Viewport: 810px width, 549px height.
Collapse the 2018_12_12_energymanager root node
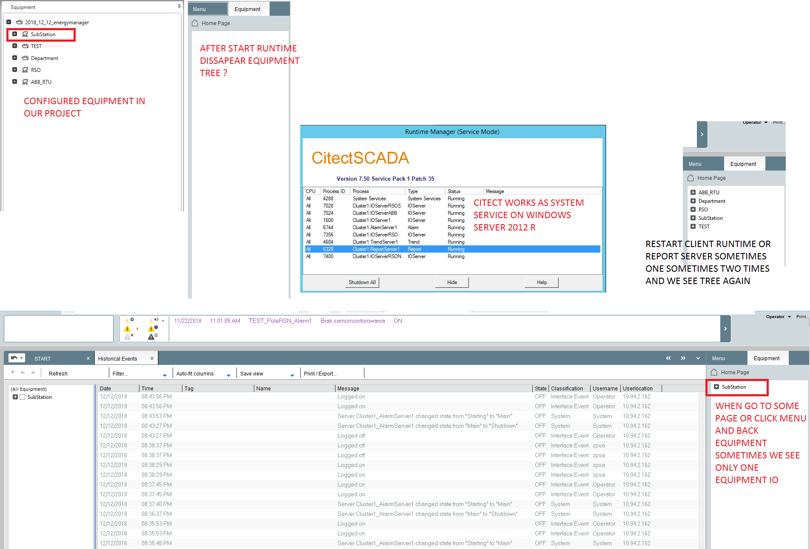(9, 22)
